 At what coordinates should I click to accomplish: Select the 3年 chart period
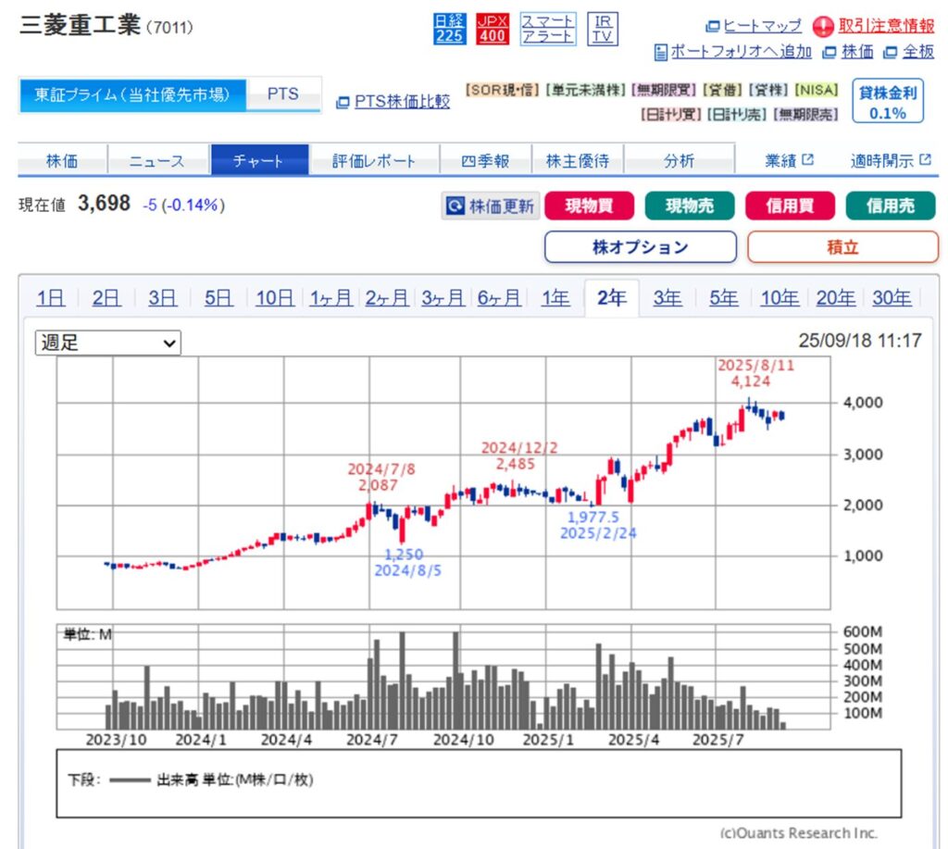click(667, 298)
